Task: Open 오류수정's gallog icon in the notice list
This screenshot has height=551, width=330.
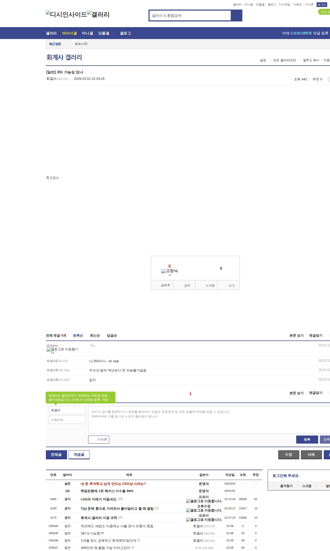Action: tap(204, 510)
